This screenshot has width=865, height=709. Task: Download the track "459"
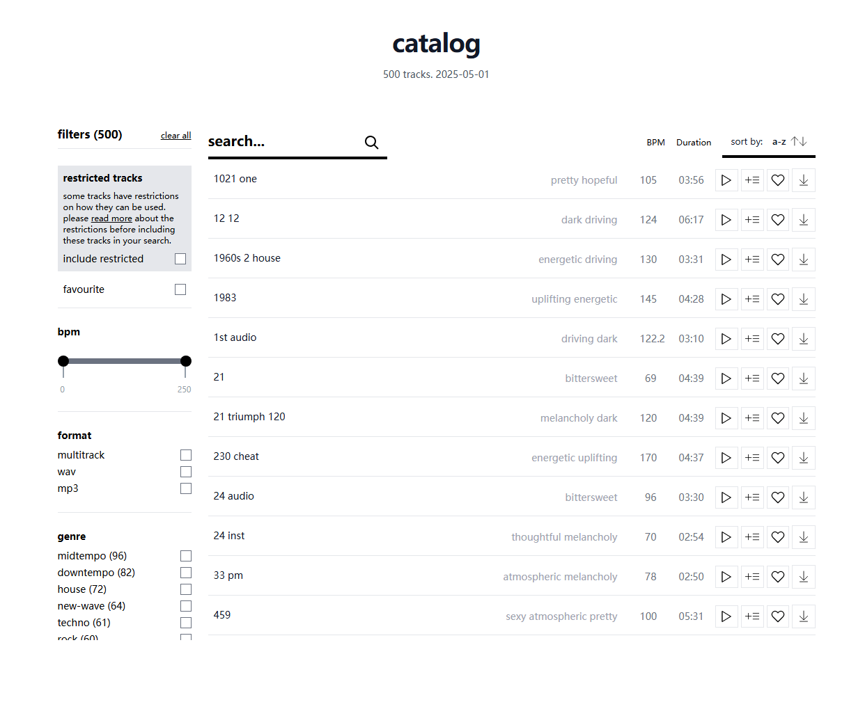pyautogui.click(x=804, y=616)
